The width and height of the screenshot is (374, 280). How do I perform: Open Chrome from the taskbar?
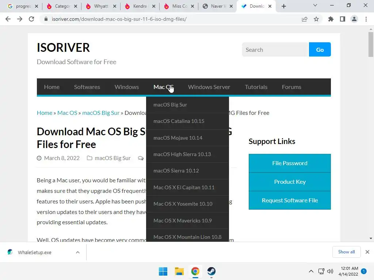tap(195, 271)
